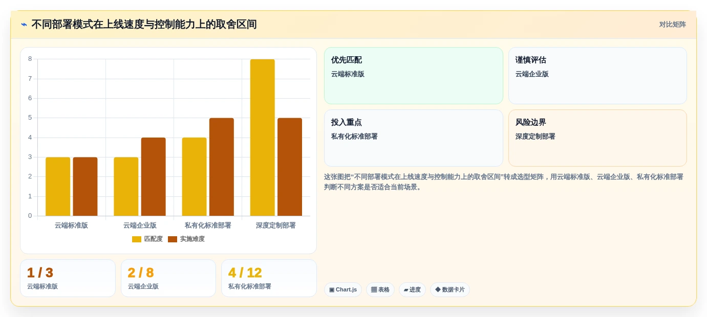Screen dimensions: 707x317
Task: Click the 2 / 8 云端企业版 stat card
Action: coord(168,278)
